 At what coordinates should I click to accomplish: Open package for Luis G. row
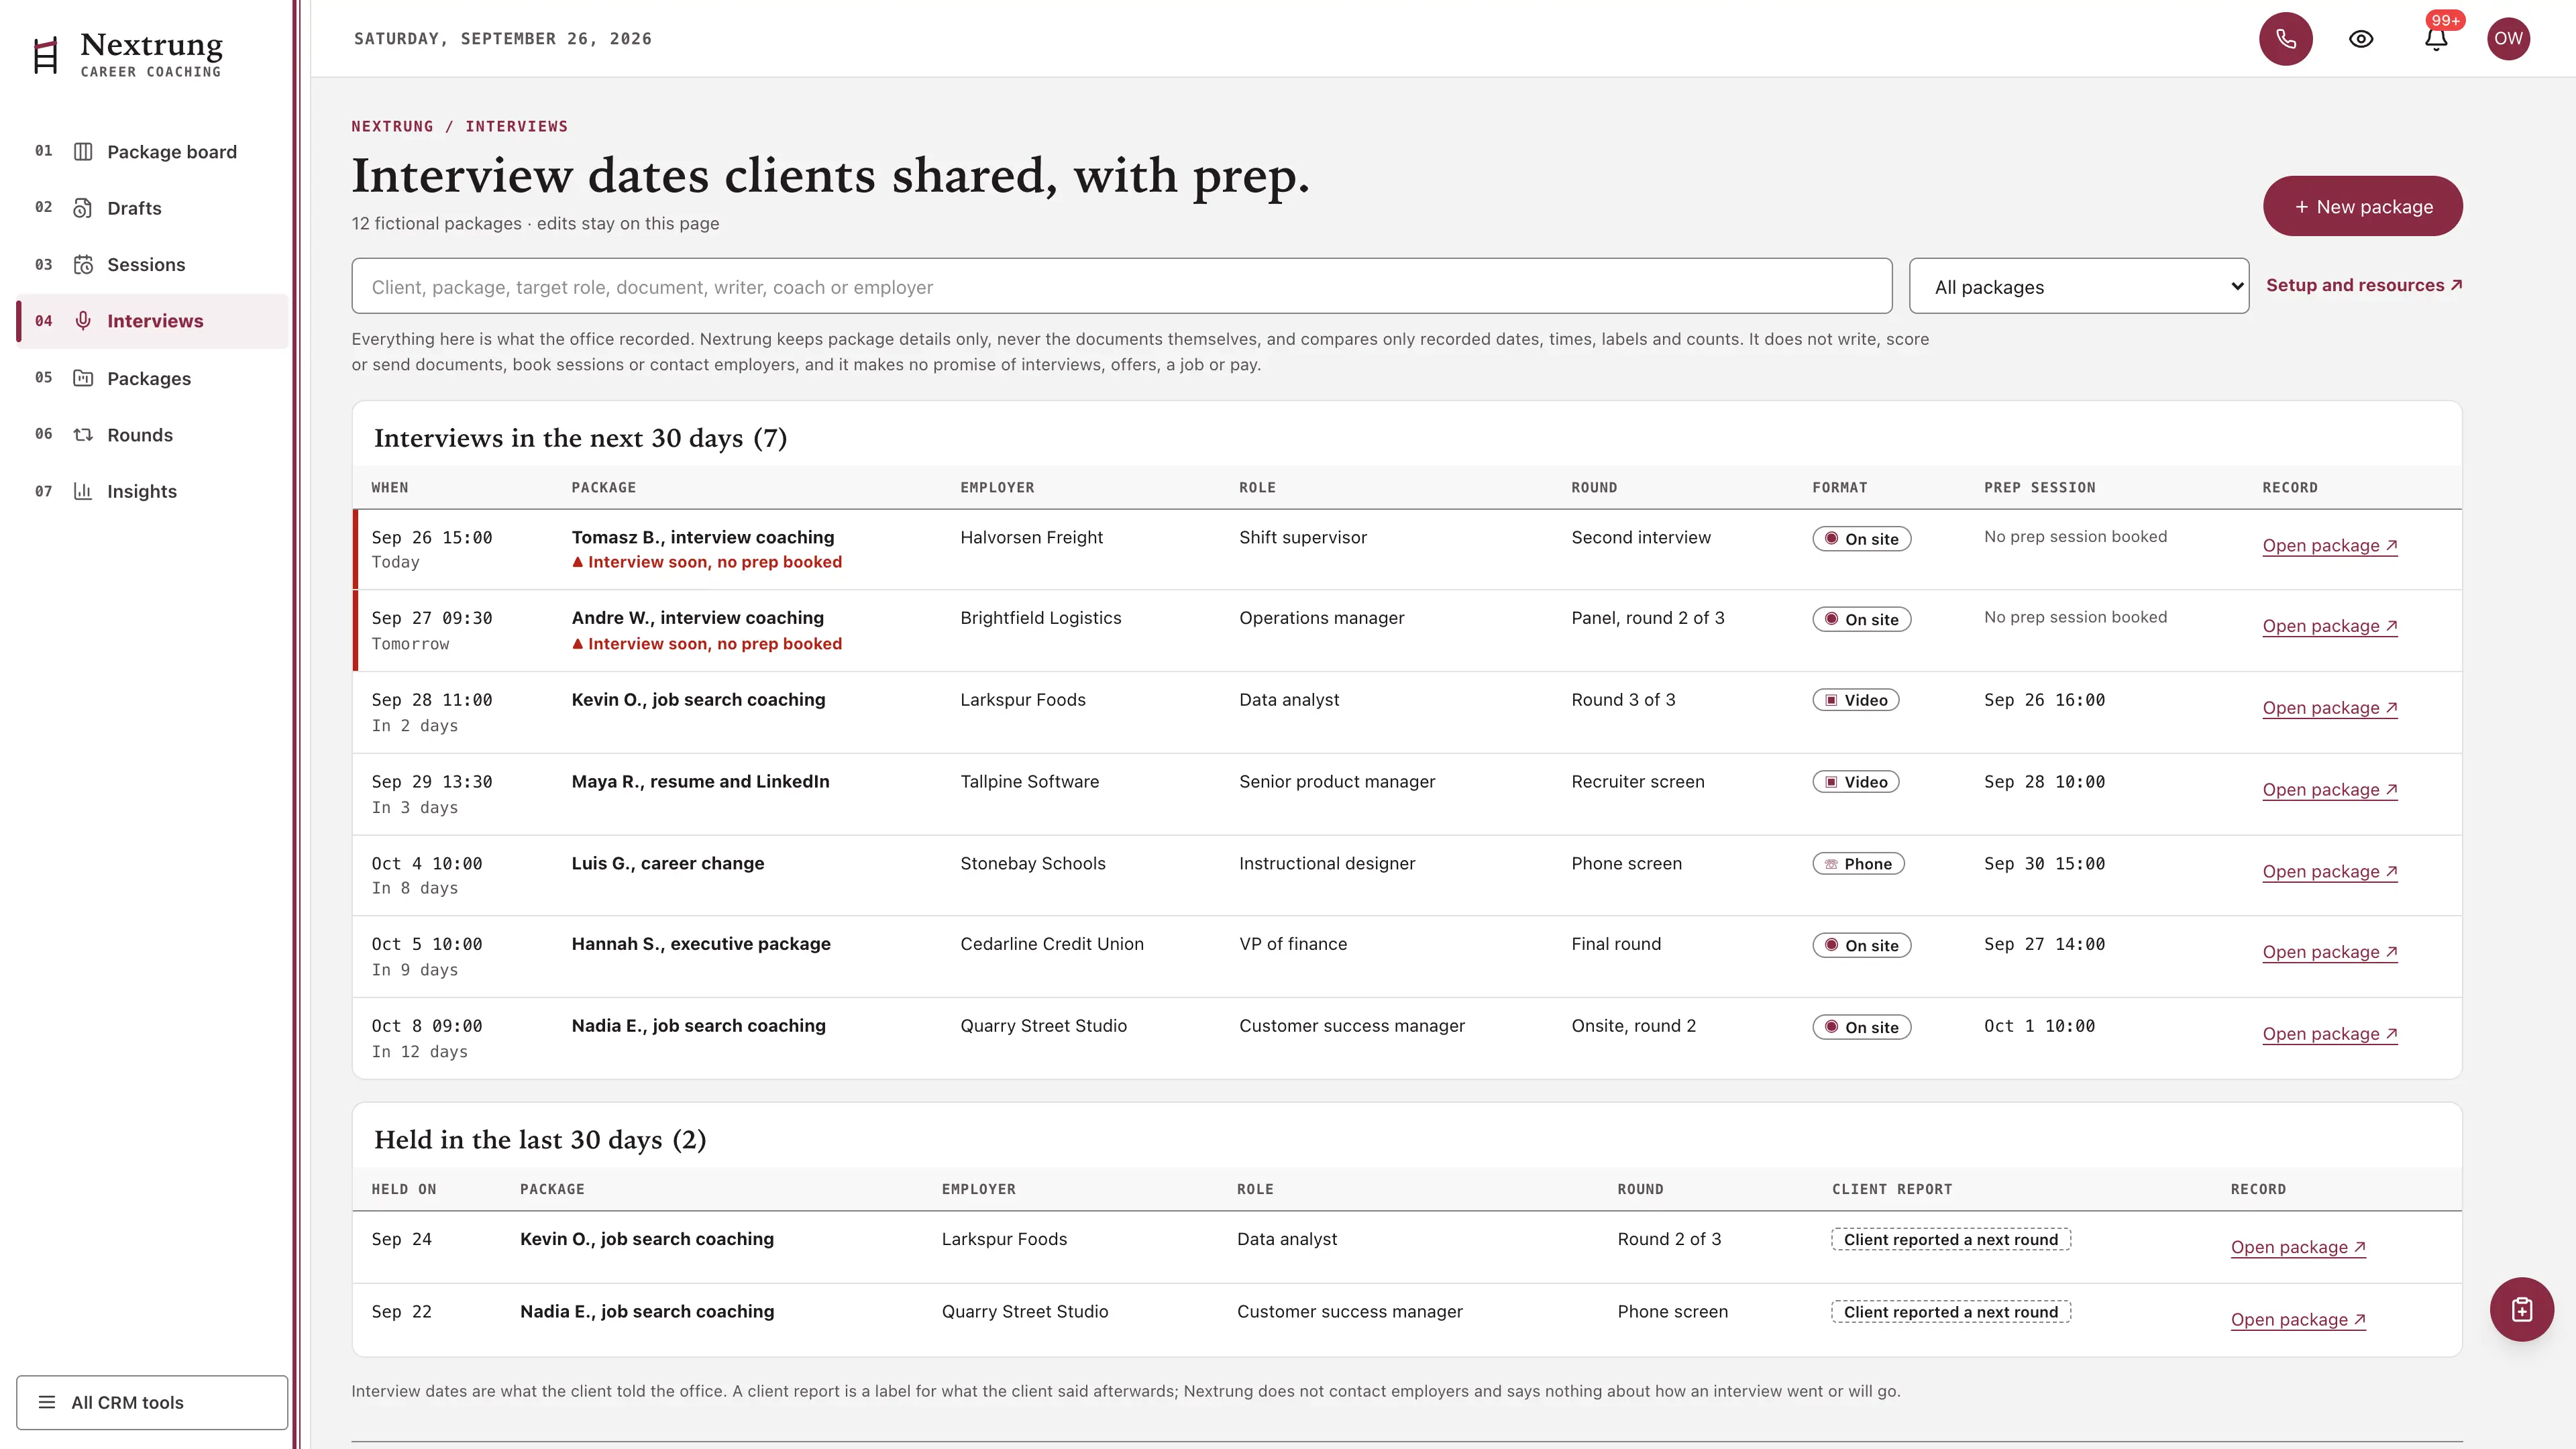(x=2330, y=872)
